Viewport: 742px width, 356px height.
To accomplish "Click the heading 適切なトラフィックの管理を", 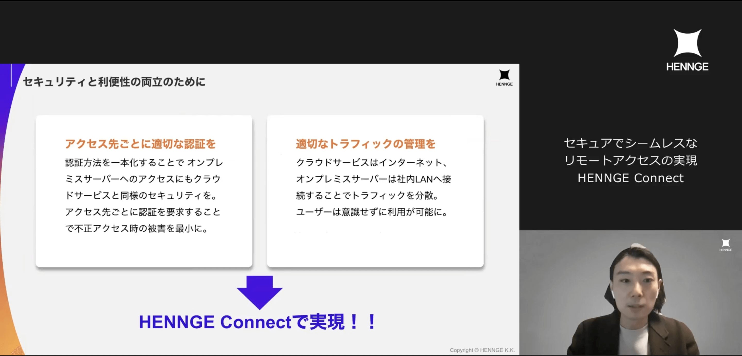I will click(366, 144).
